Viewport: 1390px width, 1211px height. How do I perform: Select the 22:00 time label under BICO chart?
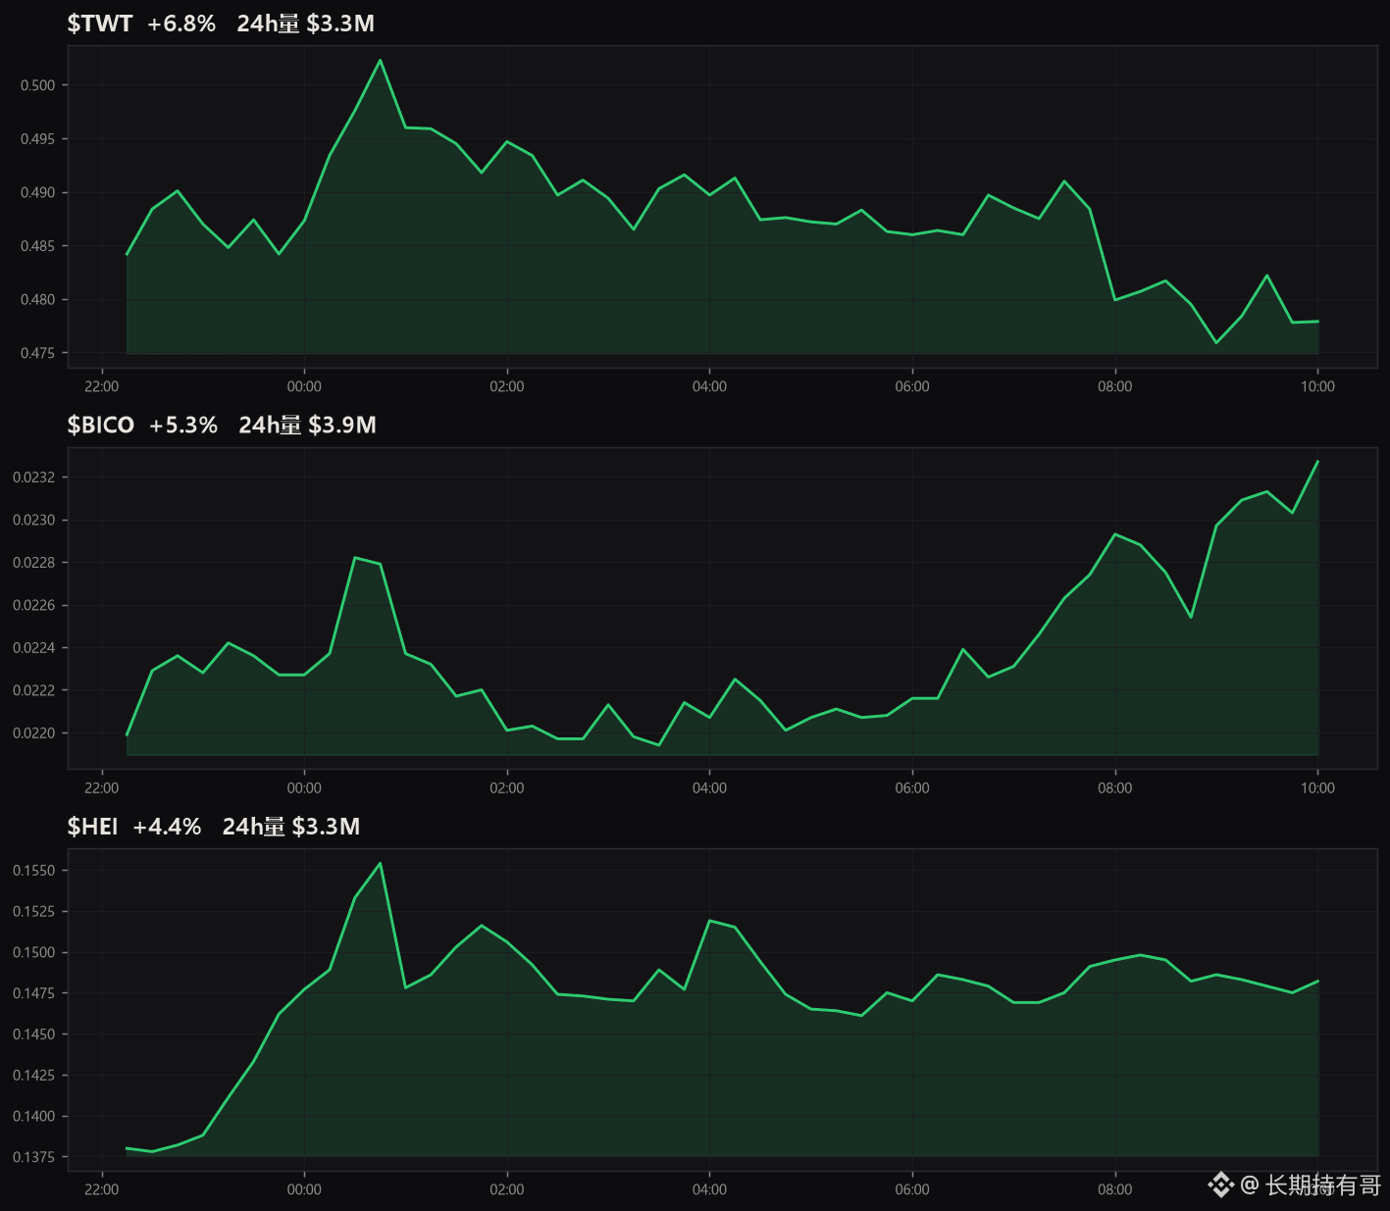coord(102,787)
